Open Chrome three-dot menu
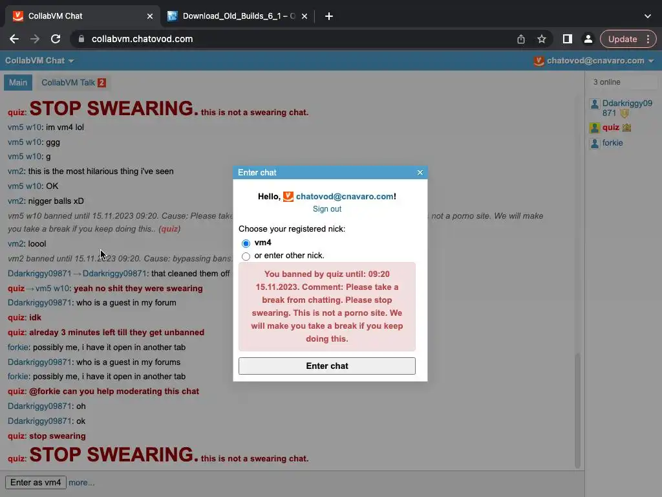This screenshot has height=497, width=662. 648,39
